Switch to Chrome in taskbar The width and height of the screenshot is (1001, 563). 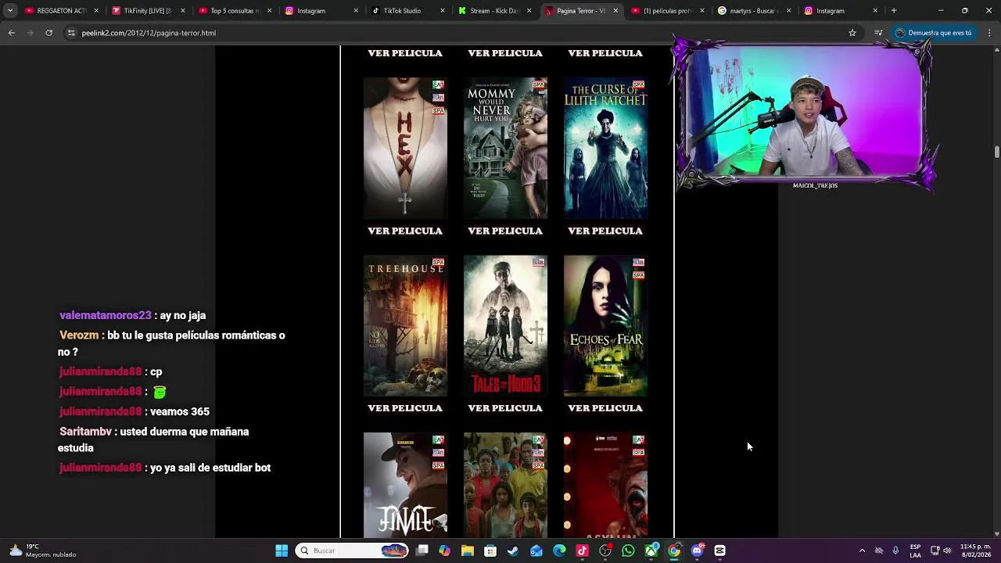(674, 550)
